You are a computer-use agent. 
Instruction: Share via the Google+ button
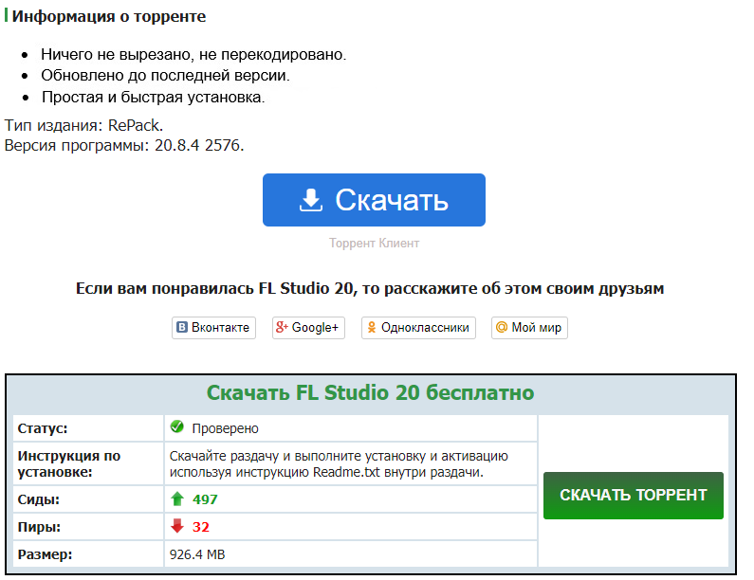pyautogui.click(x=308, y=328)
